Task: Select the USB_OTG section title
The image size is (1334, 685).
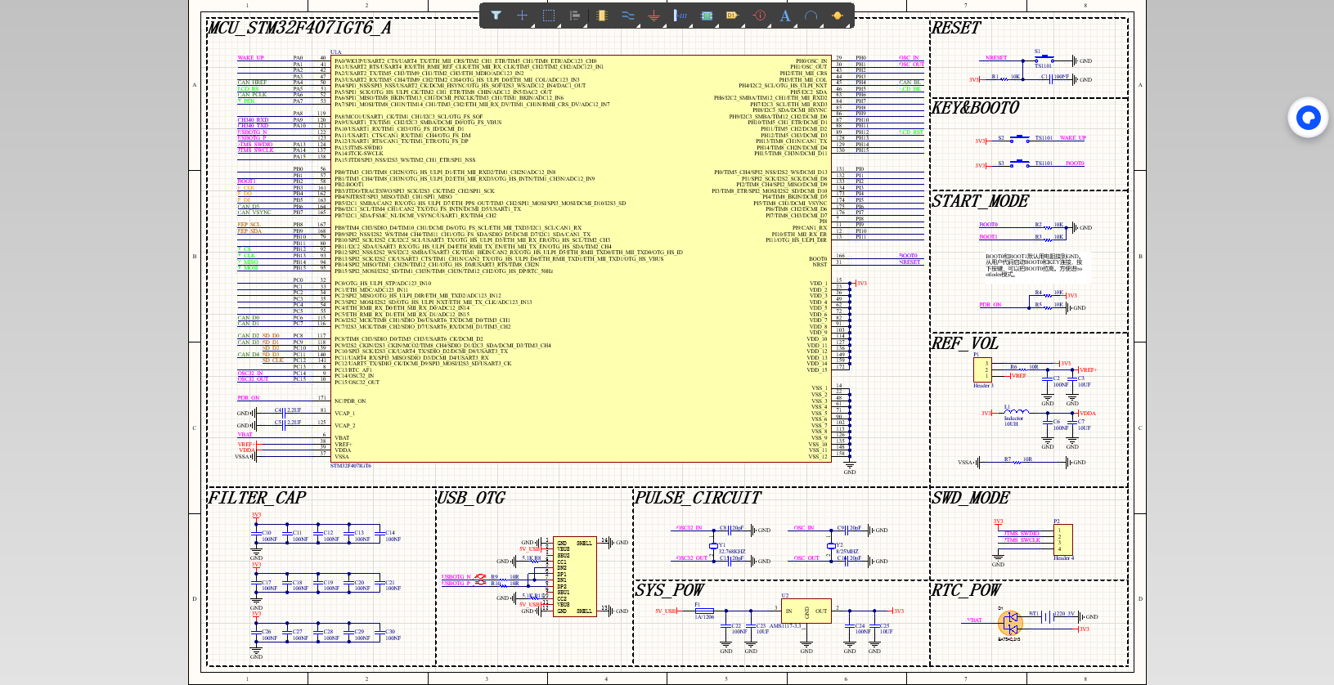Action: pyautogui.click(x=472, y=498)
